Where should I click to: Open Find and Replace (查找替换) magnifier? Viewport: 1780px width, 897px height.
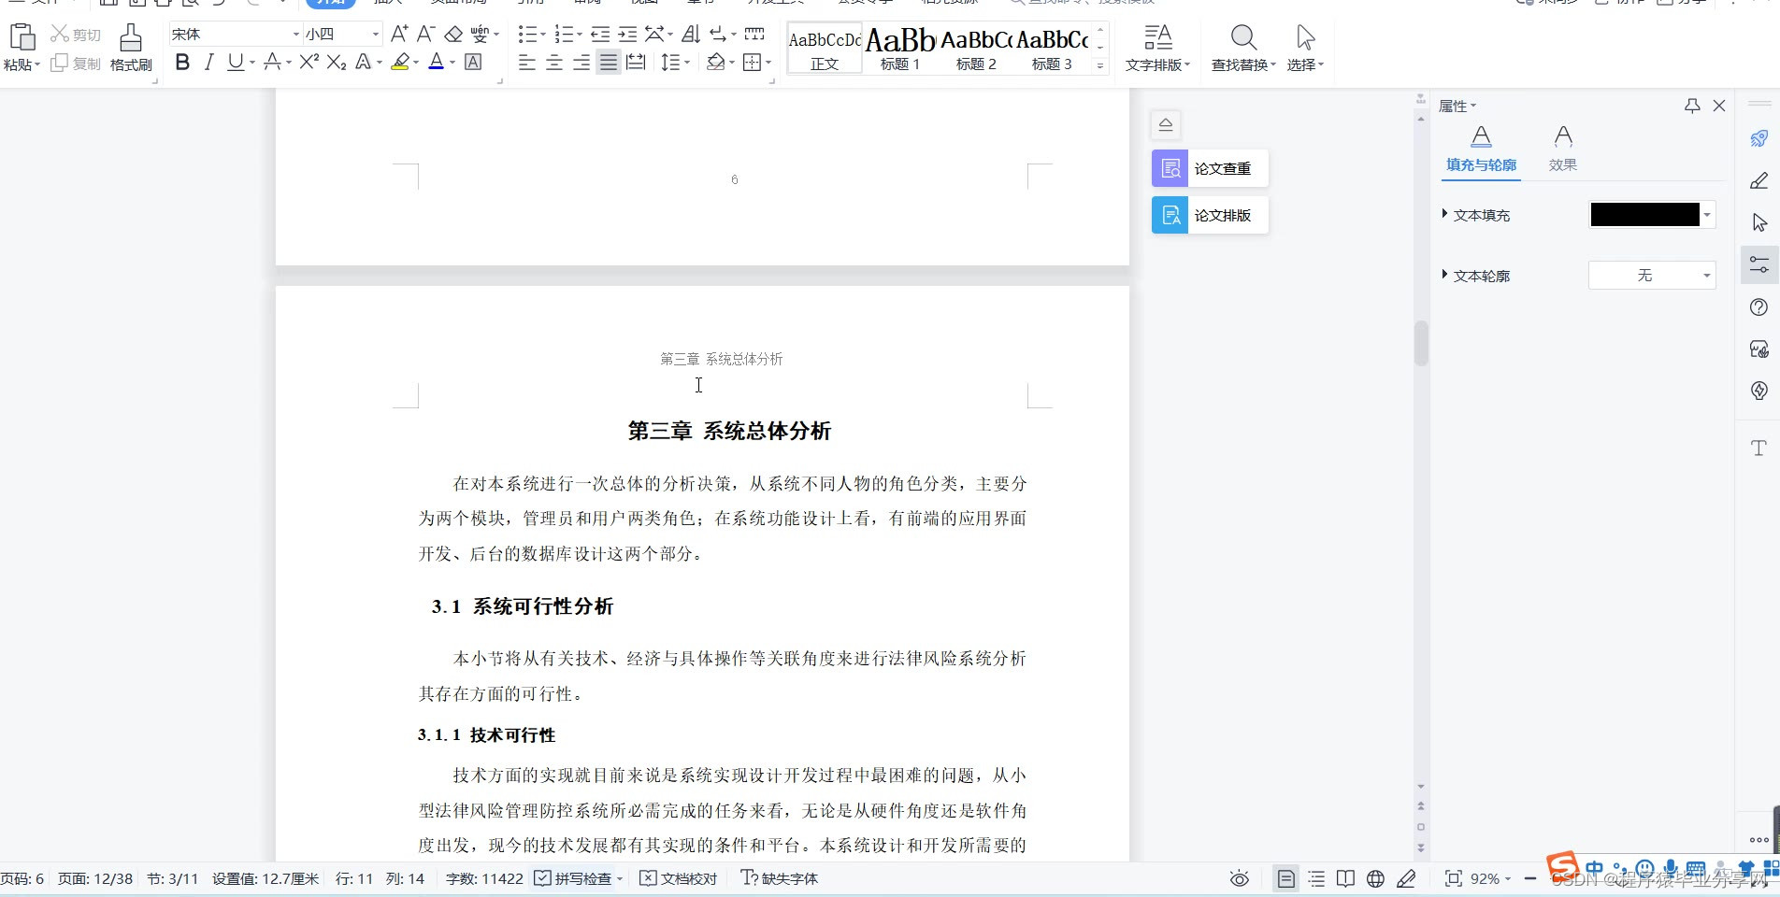click(1243, 38)
